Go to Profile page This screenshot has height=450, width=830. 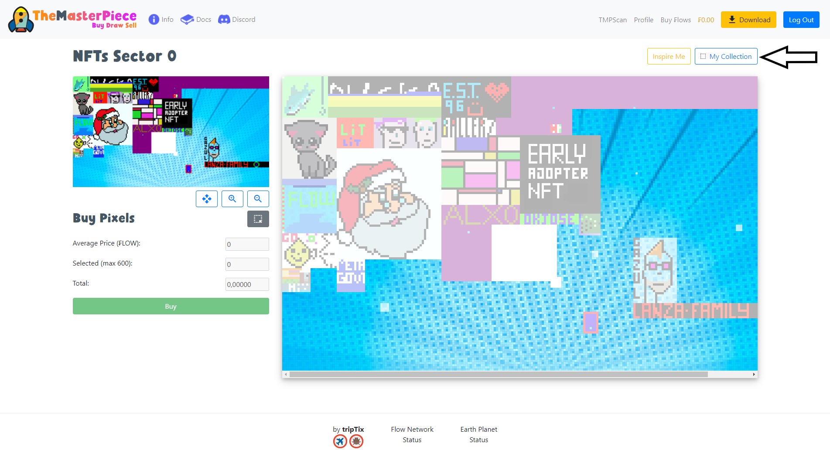click(643, 20)
